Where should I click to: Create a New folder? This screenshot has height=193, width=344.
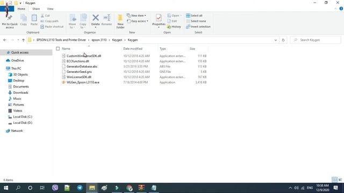(x=120, y=21)
